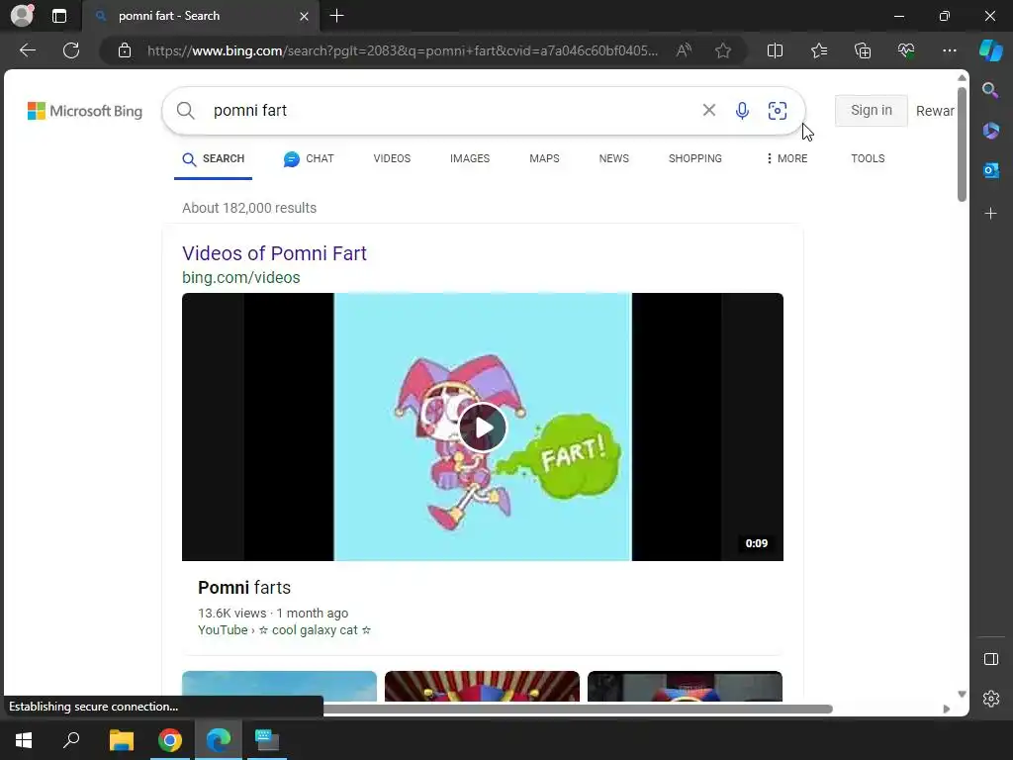Open the sidebar search icon
Image resolution: width=1013 pixels, height=760 pixels.
click(990, 90)
